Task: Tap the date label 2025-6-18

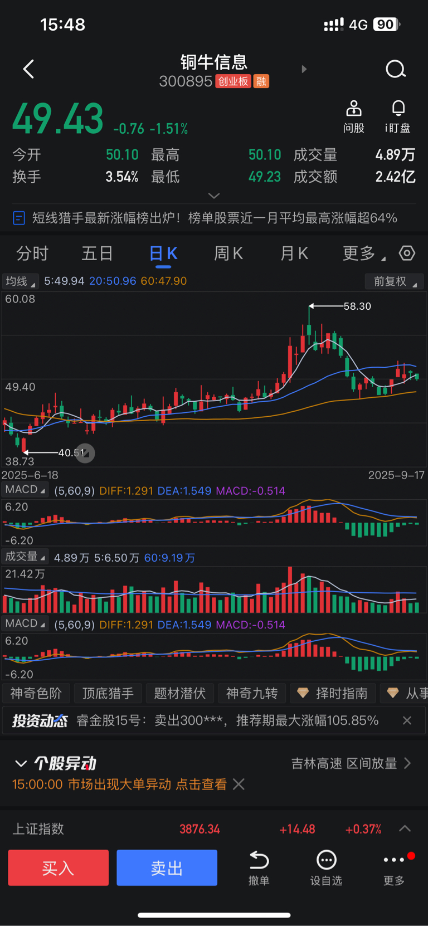Action: (x=30, y=475)
